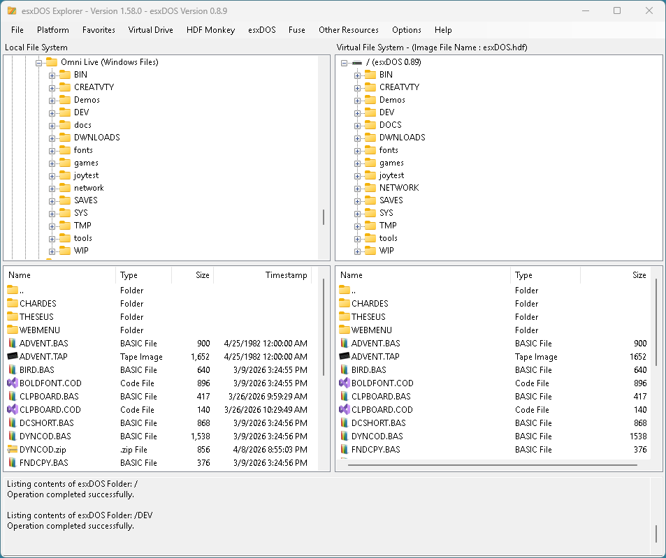This screenshot has width=666, height=558.
Task: Select the local fonts folder icon in tree
Action: click(x=65, y=150)
